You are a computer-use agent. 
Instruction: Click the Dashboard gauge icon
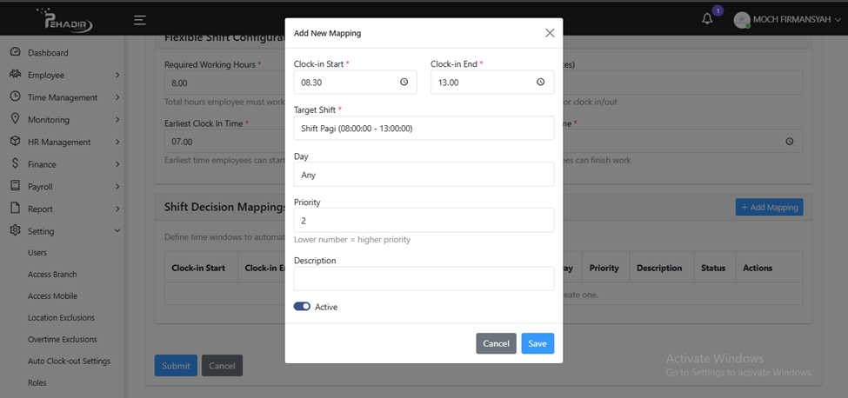coord(15,52)
